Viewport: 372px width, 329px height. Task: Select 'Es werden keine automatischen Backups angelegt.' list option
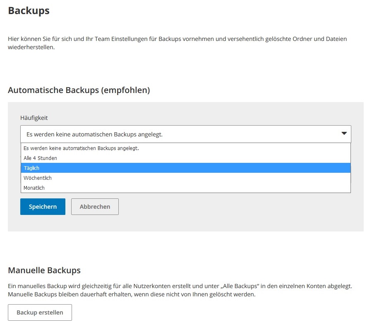click(x=186, y=148)
